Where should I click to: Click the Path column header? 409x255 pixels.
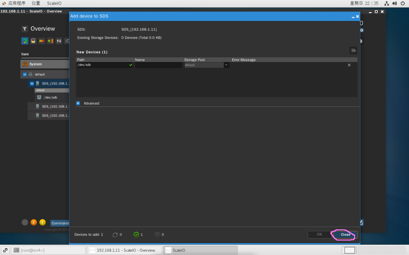pos(81,60)
